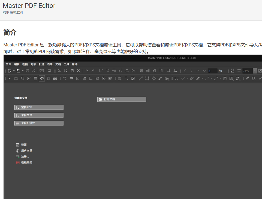Enable the text selection arrow tool

[x=9, y=78]
